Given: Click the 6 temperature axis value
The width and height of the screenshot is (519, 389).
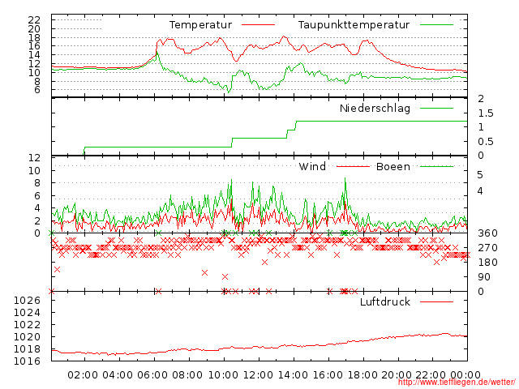Looking at the screenshot, I should [37, 90].
